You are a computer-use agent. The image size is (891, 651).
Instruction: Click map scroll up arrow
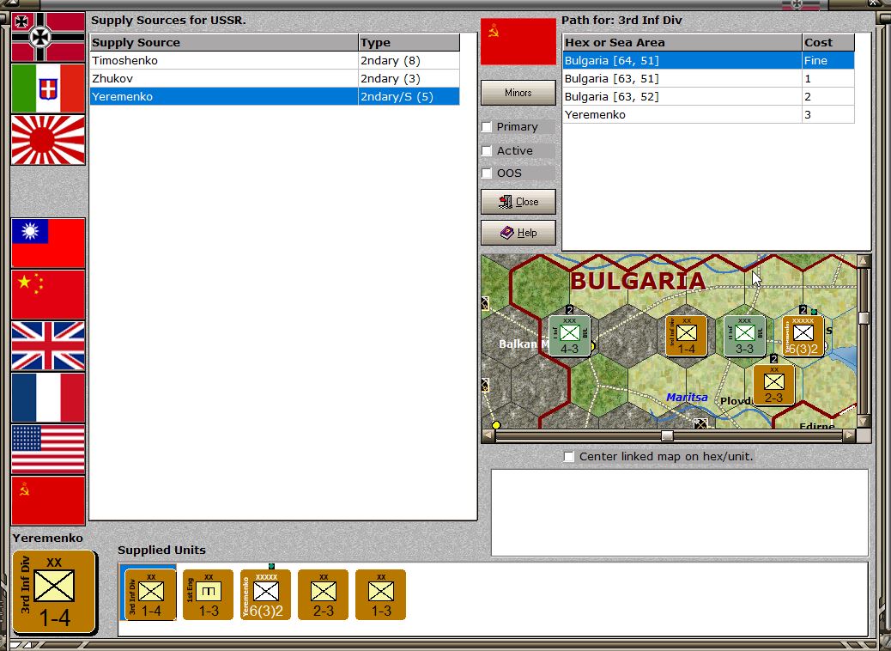[x=864, y=261]
